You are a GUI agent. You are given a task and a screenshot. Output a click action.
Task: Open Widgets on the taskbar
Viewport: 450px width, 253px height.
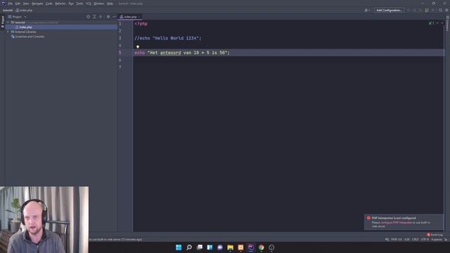pos(210,247)
